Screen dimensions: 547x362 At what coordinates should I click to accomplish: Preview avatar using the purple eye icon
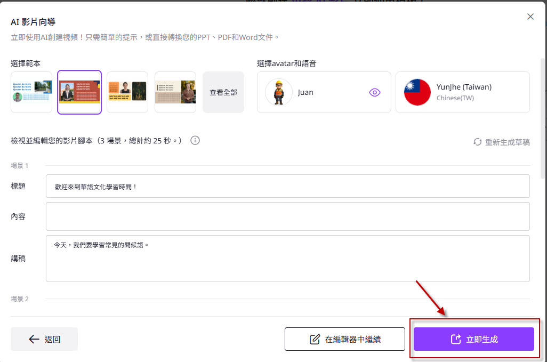(x=375, y=92)
